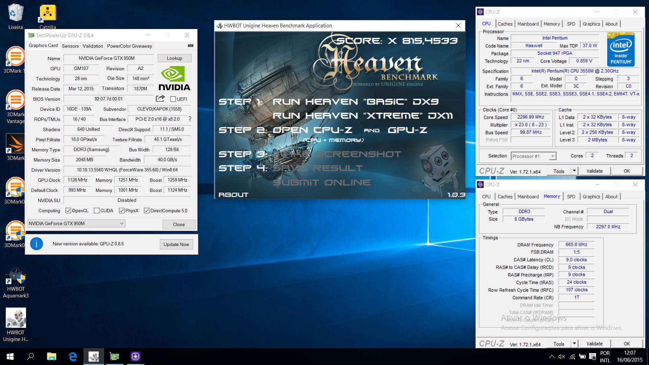Click the Core Speed value 2296.99 MHz
The image size is (649, 365).
coord(531,117)
